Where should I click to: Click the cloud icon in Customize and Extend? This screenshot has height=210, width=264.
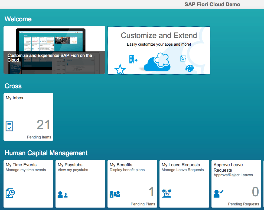point(157,62)
